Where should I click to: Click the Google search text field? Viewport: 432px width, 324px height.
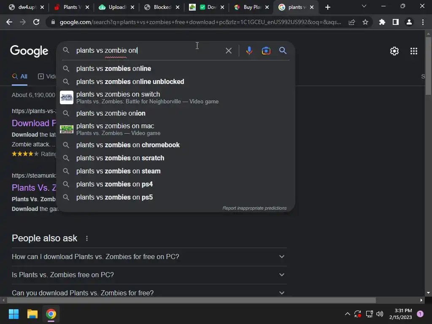pos(149,51)
